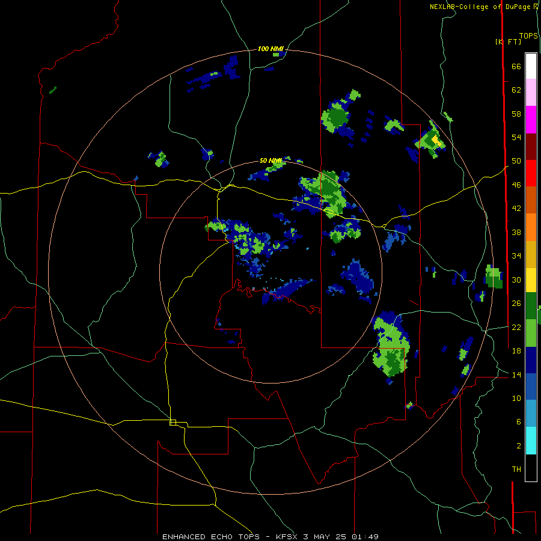541x541 pixels.
Task: Click the "22" legend value
Action: 516,327
